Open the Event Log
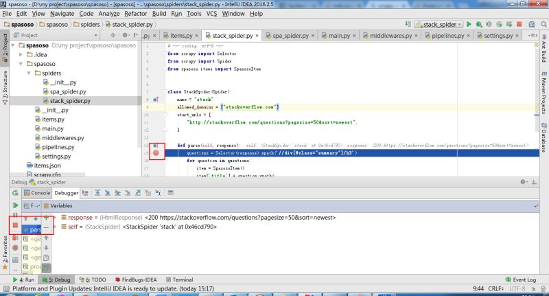 tap(521, 280)
